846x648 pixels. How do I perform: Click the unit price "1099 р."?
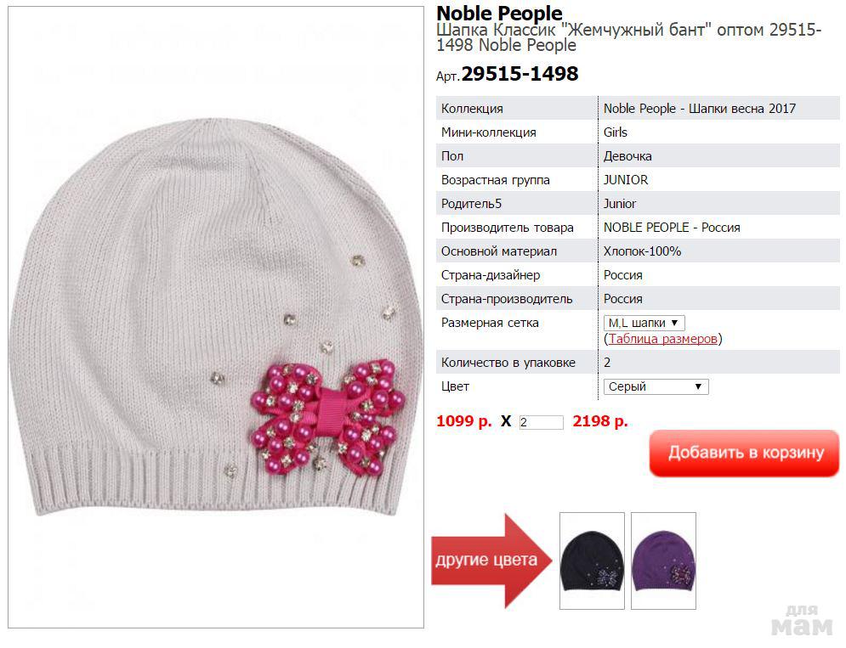coord(463,421)
